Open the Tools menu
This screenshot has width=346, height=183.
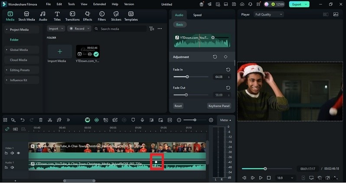coord(71,4)
